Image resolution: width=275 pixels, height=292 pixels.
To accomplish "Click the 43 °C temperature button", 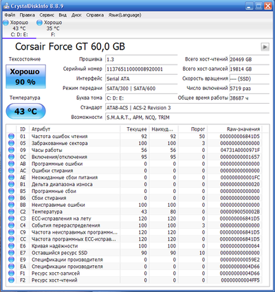I will tap(25, 111).
